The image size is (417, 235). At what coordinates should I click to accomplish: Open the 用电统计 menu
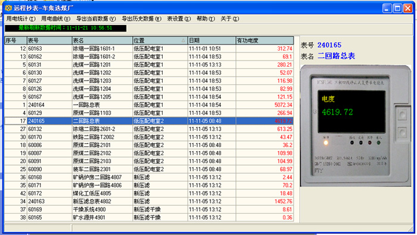(x=21, y=18)
